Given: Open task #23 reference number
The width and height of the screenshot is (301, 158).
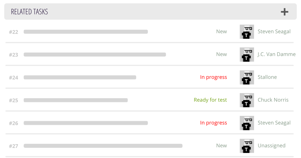Looking at the screenshot, I should [x=14, y=55].
